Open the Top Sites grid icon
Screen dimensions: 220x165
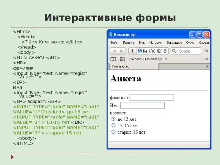pyautogui.click(x=122, y=59)
